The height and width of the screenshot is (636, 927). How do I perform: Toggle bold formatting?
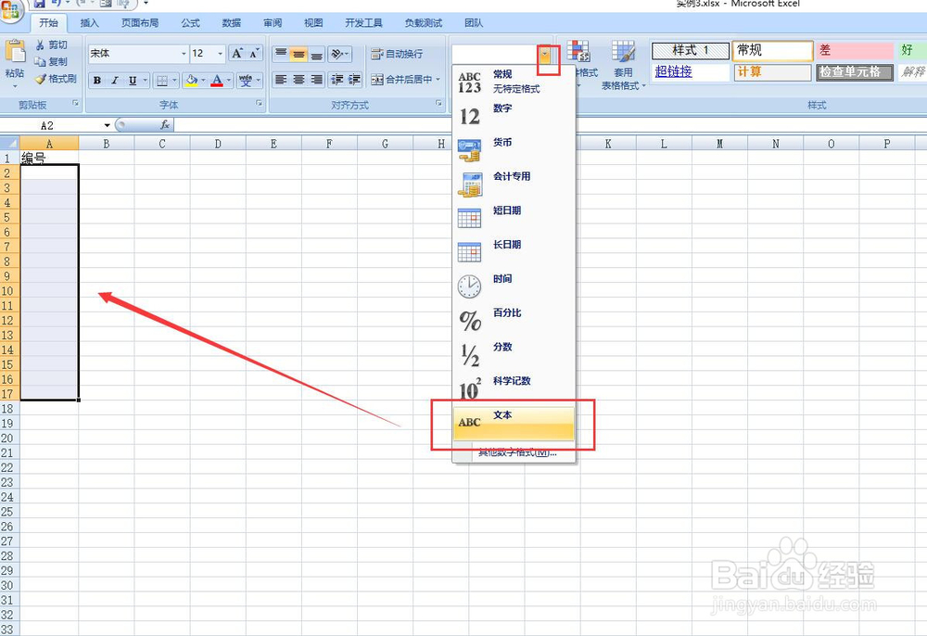point(97,81)
